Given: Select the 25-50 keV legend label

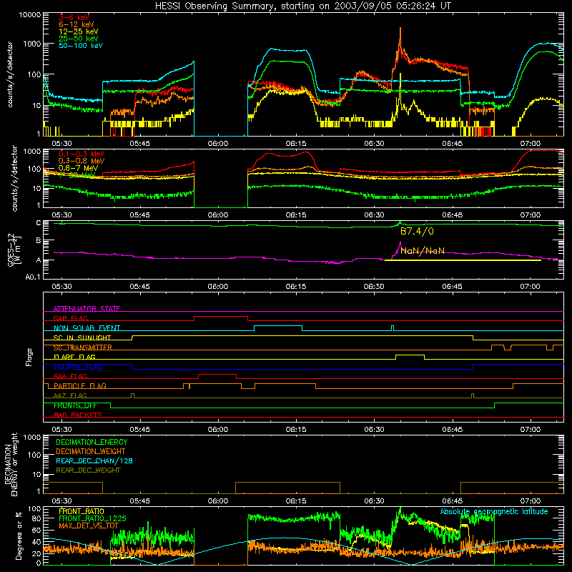Looking at the screenshot, I should [x=79, y=39].
